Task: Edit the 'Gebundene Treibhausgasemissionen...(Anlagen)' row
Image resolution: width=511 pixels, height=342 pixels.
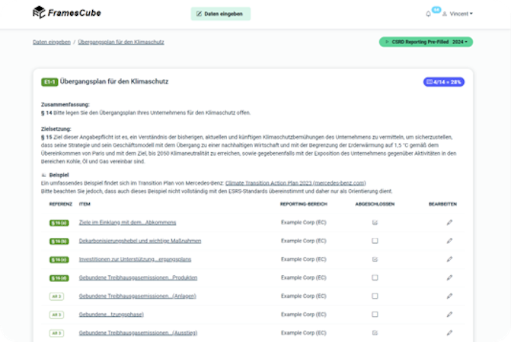Action: tap(449, 296)
